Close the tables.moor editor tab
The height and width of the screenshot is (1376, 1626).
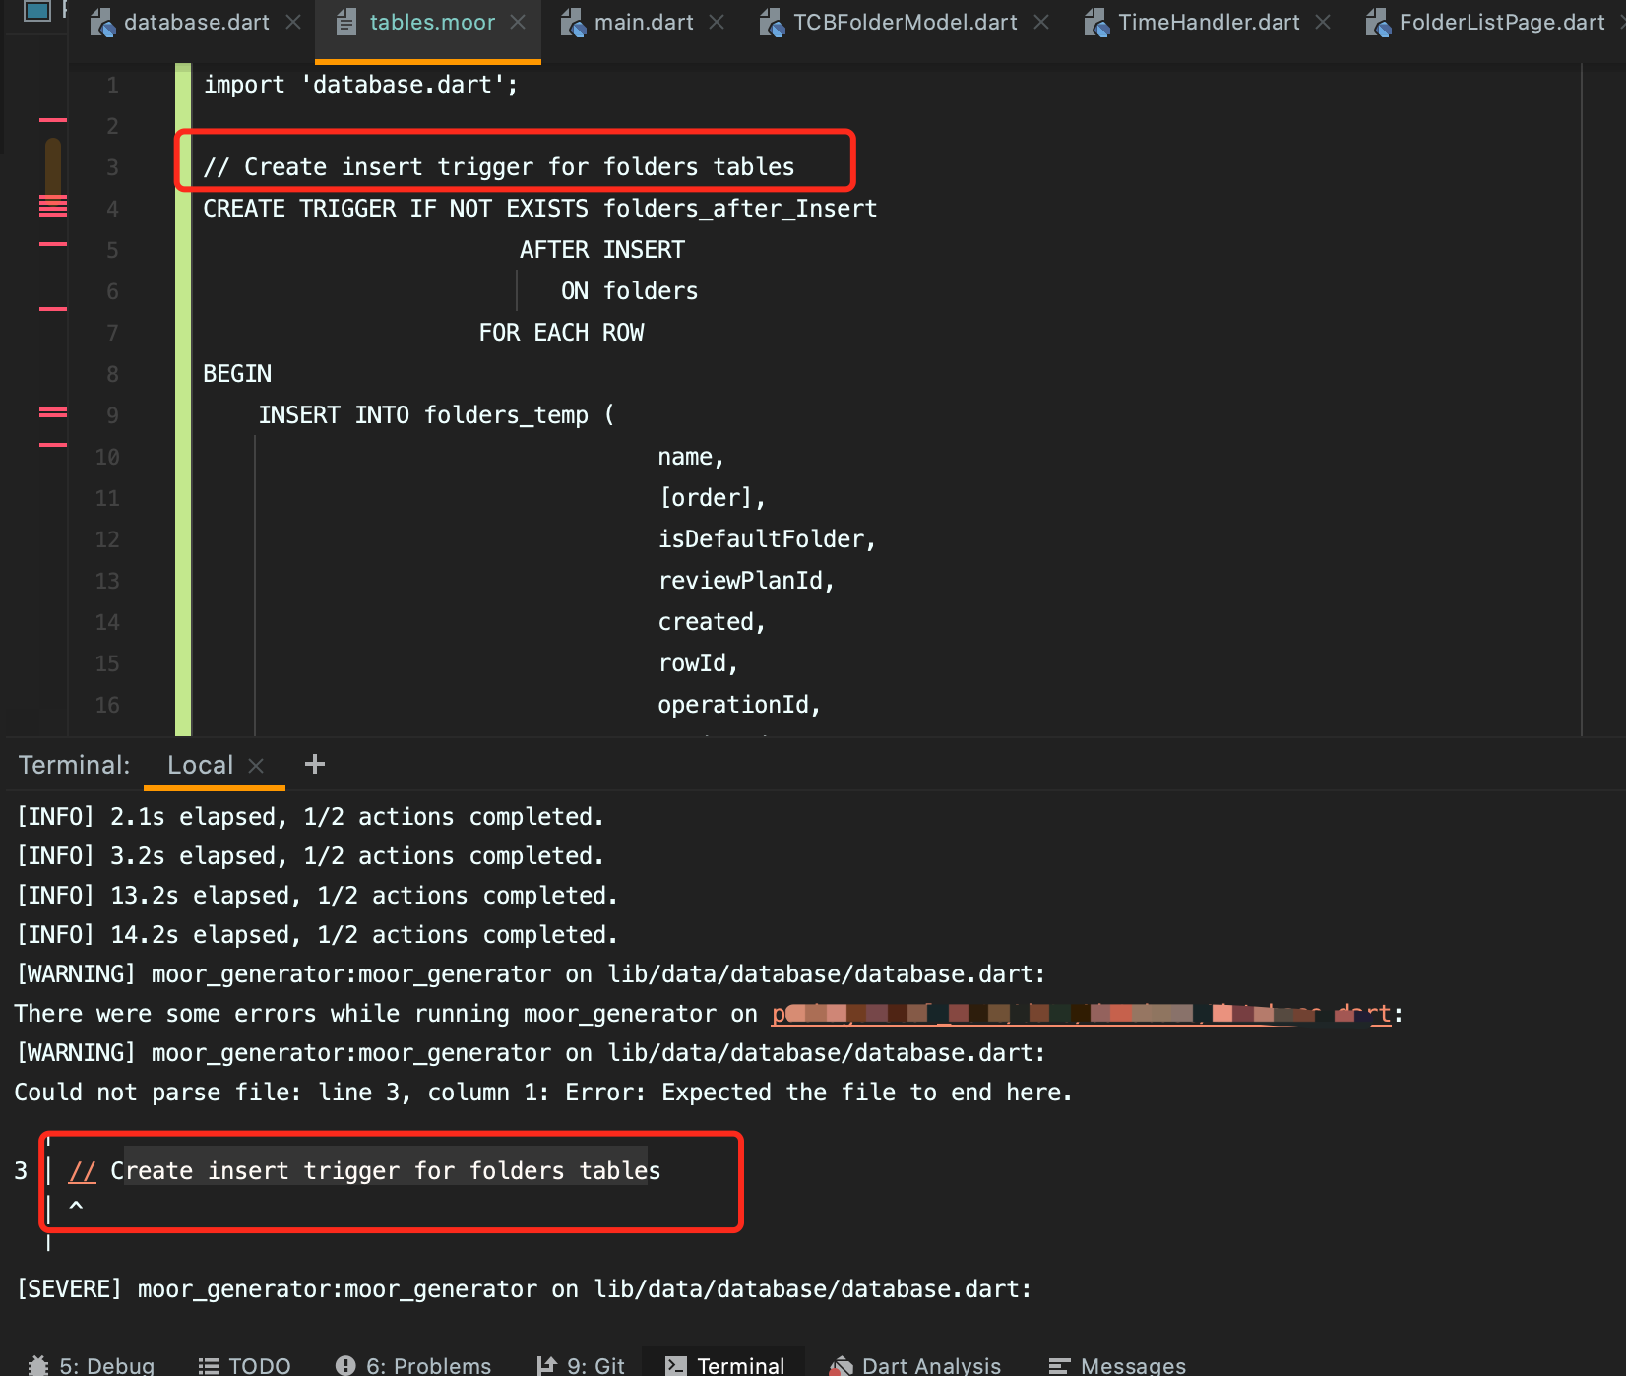[519, 21]
